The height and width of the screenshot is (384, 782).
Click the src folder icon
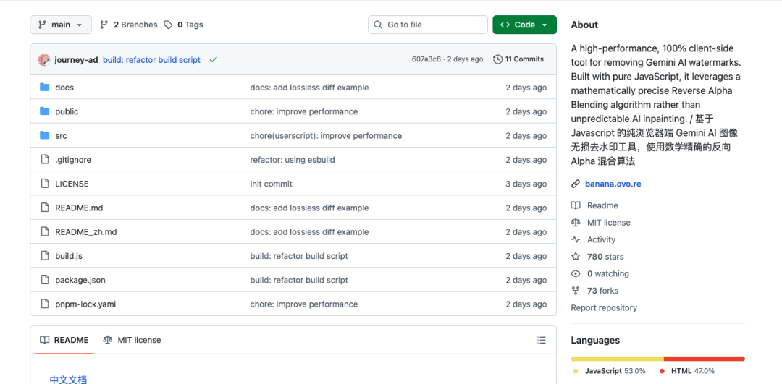pos(45,135)
